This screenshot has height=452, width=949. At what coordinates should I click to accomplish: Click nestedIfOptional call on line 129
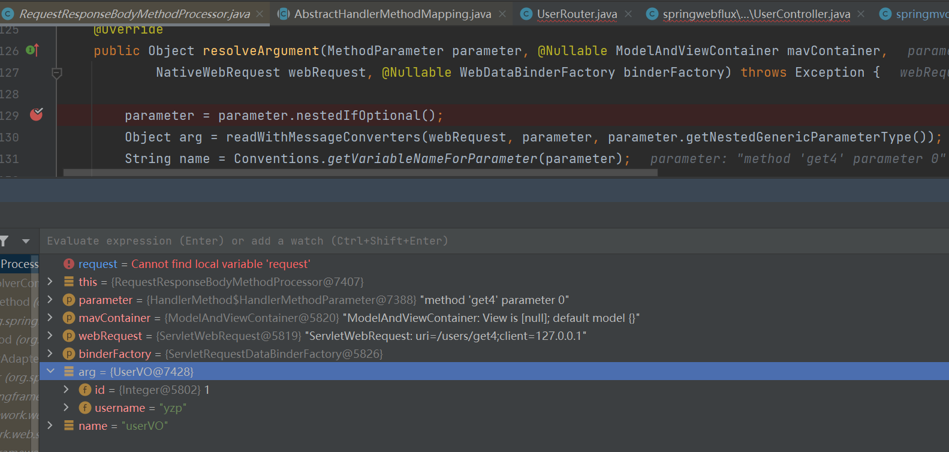click(x=358, y=116)
